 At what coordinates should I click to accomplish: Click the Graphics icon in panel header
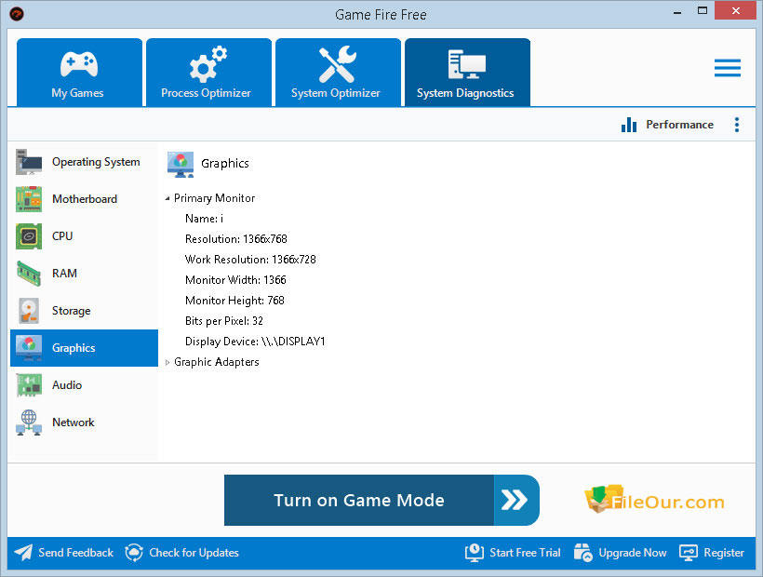[x=181, y=164]
